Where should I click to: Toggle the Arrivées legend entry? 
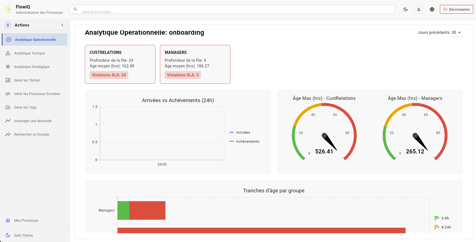coord(240,133)
